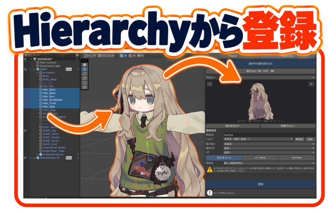Open grid snapping options dropdown arrow
This screenshot has height=213, width=336.
[126, 56]
